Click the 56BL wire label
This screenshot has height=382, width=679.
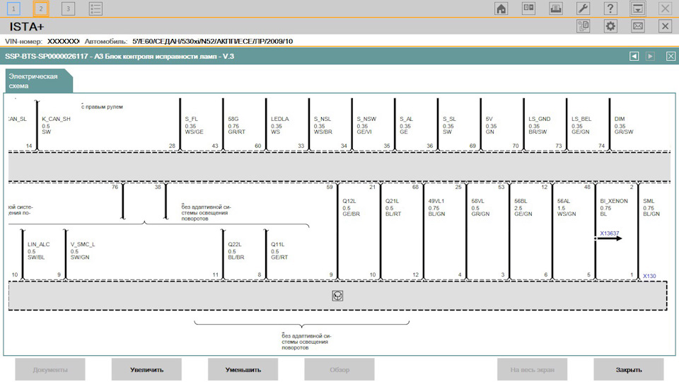pyautogui.click(x=521, y=201)
